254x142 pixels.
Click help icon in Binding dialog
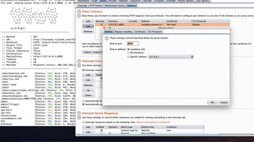click(106, 38)
